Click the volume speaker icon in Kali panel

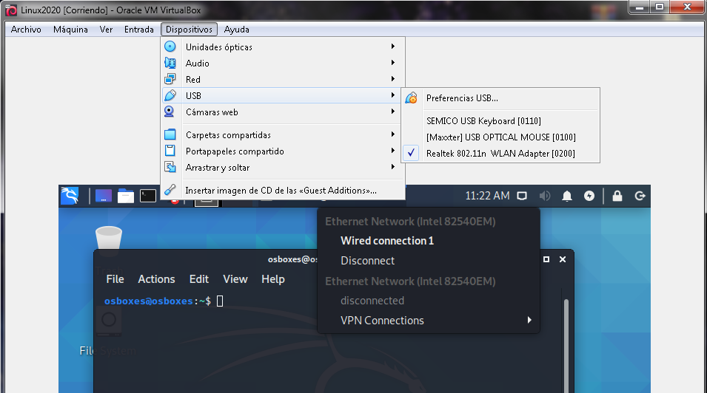coord(545,196)
